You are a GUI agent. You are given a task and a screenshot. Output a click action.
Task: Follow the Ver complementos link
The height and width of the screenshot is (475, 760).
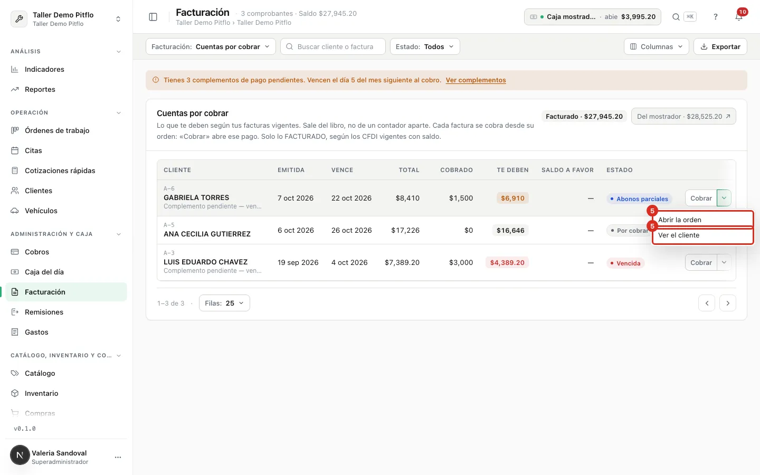pyautogui.click(x=476, y=80)
